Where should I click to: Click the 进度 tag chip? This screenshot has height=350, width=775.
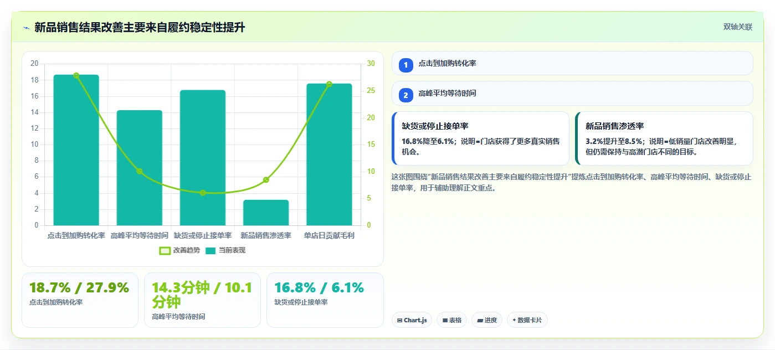point(487,320)
